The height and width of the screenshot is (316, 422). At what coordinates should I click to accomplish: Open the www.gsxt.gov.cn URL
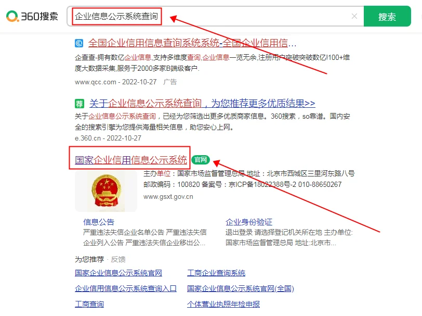pos(168,197)
